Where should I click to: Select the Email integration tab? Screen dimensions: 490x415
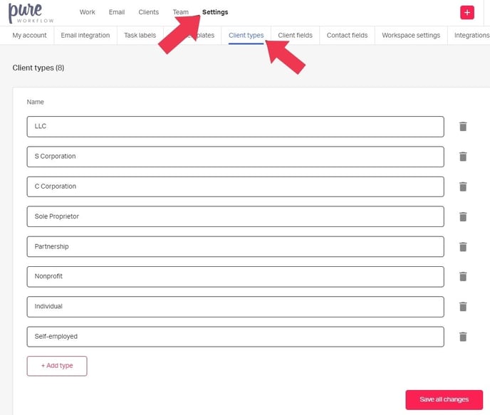tap(85, 35)
